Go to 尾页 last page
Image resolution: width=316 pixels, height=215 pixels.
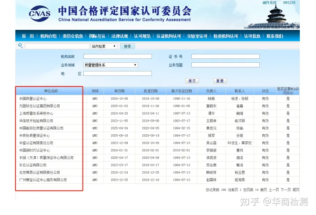coord(296,190)
